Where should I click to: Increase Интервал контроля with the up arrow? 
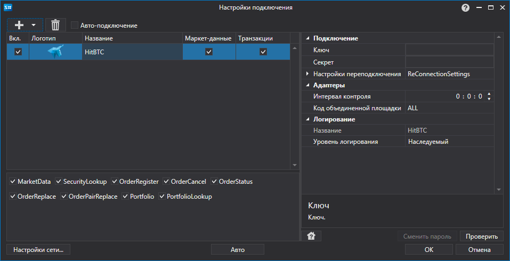coord(489,94)
